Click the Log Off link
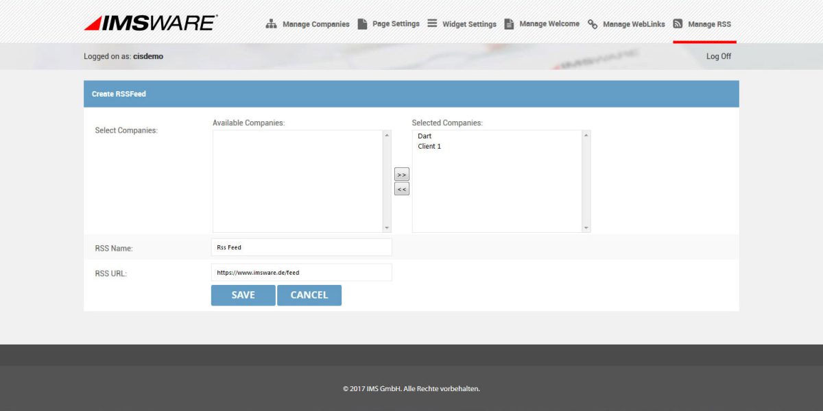823x411 pixels. 718,56
